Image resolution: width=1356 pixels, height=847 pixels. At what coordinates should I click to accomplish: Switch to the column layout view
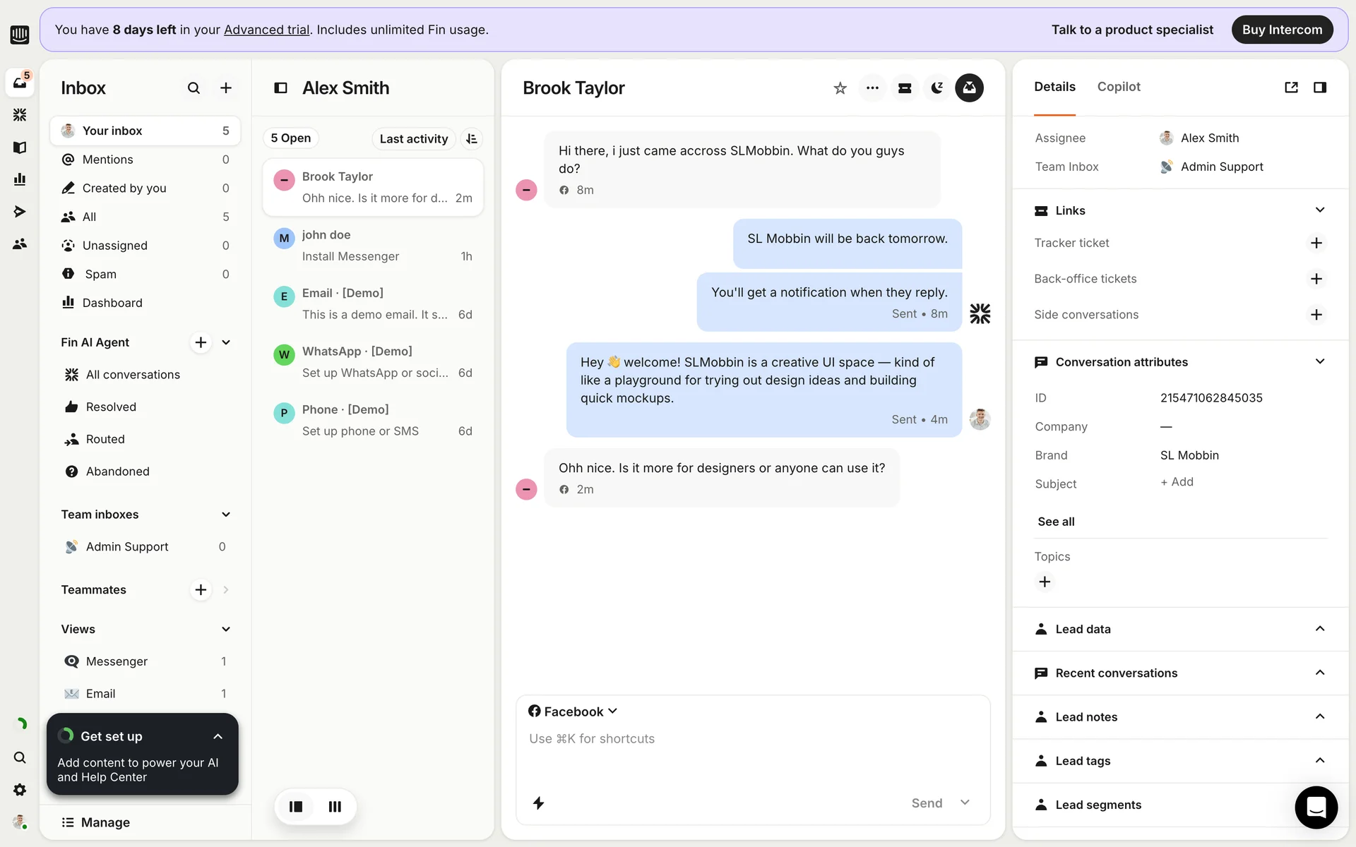[x=335, y=806]
